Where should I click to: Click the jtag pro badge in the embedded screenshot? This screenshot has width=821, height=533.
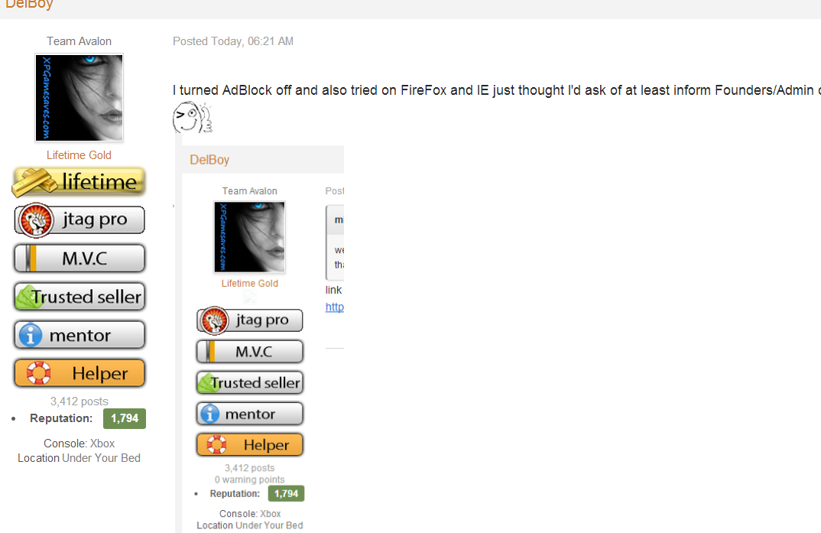(x=250, y=320)
